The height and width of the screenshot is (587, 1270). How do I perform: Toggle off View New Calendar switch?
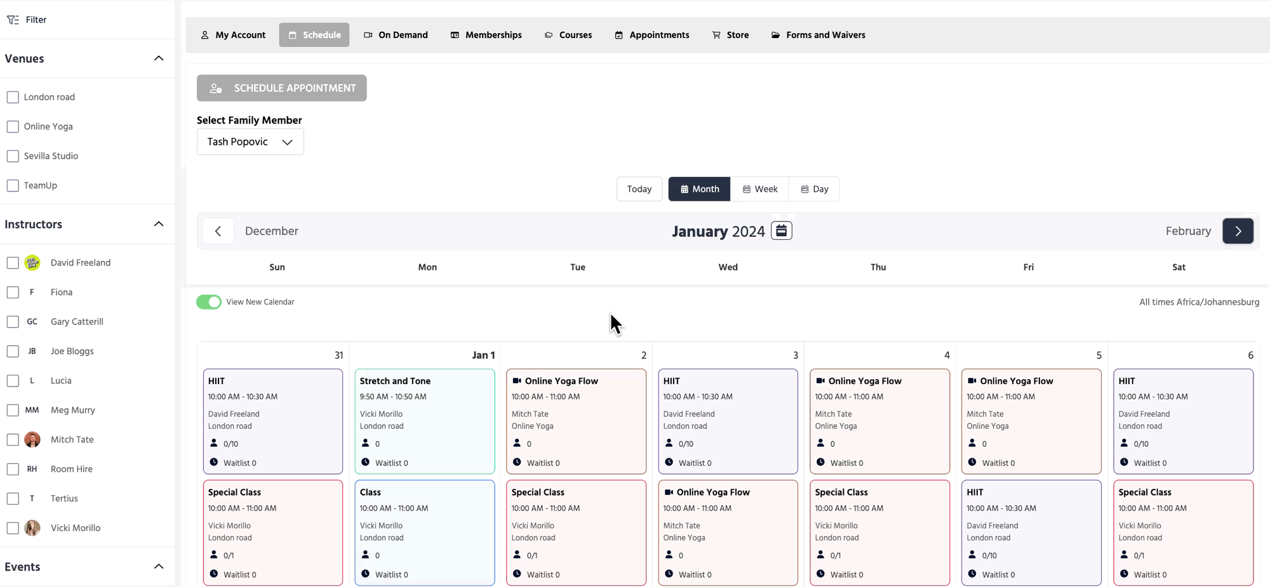click(209, 302)
